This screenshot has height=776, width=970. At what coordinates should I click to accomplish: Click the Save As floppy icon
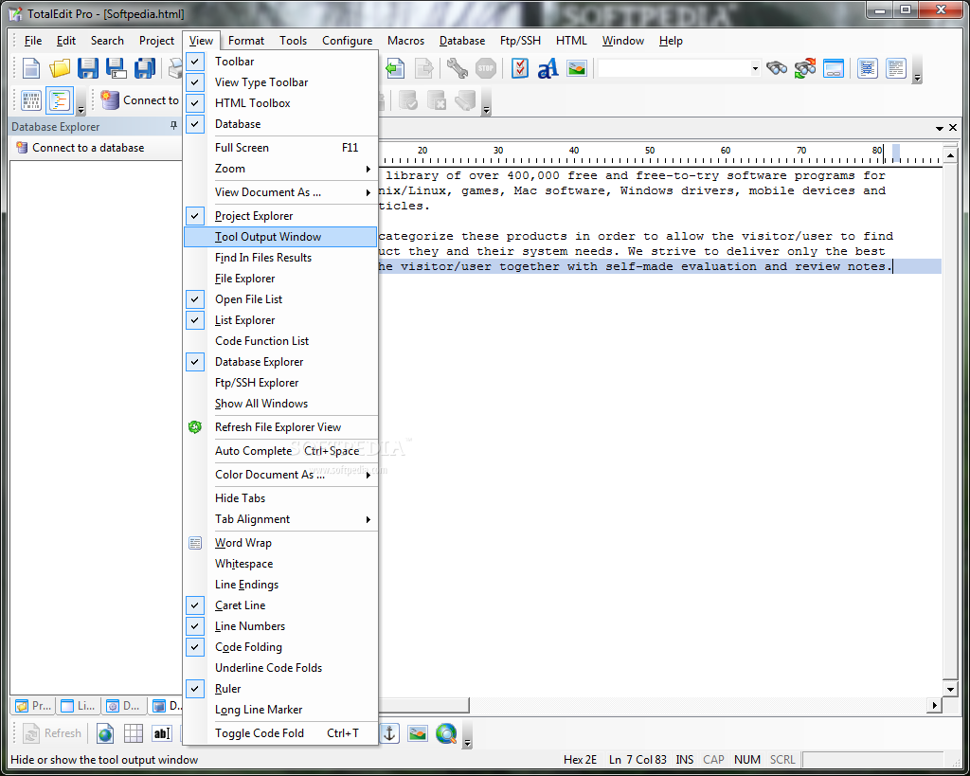tap(116, 68)
